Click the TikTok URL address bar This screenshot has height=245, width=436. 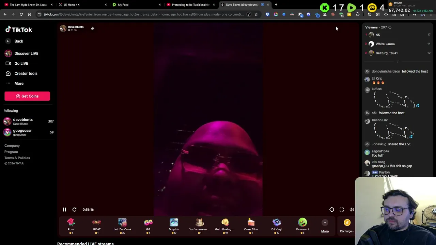[143, 14]
